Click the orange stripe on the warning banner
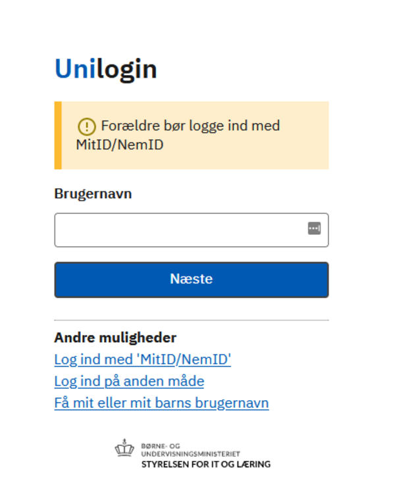Image resolution: width=395 pixels, height=481 pixels. coord(58,135)
